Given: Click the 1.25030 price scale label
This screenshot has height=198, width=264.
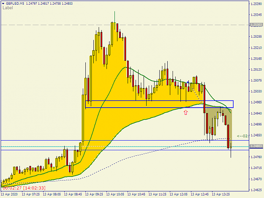Looking at the screenshot, I should (256, 91).
